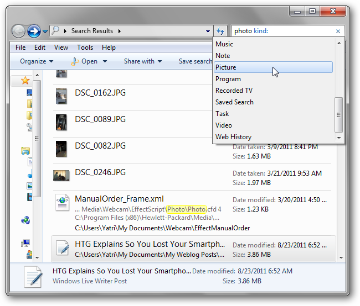
Task: Click the kind list scroll up arrow
Action: (339, 43)
